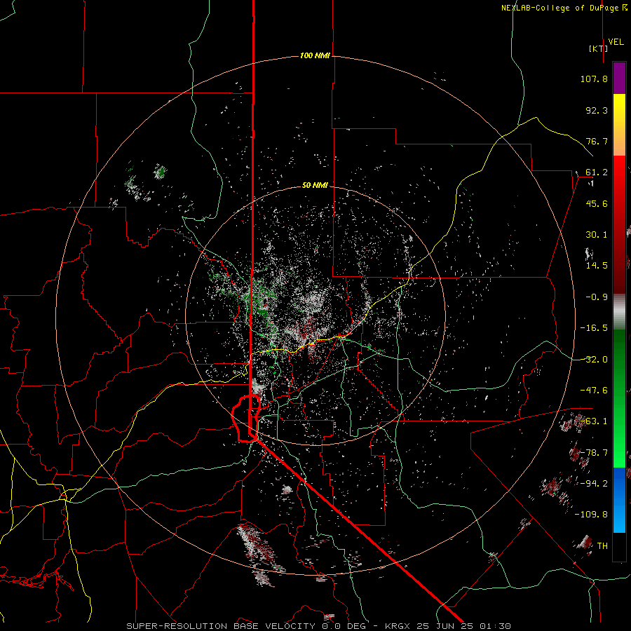Click the TH label on the legend

click(602, 546)
